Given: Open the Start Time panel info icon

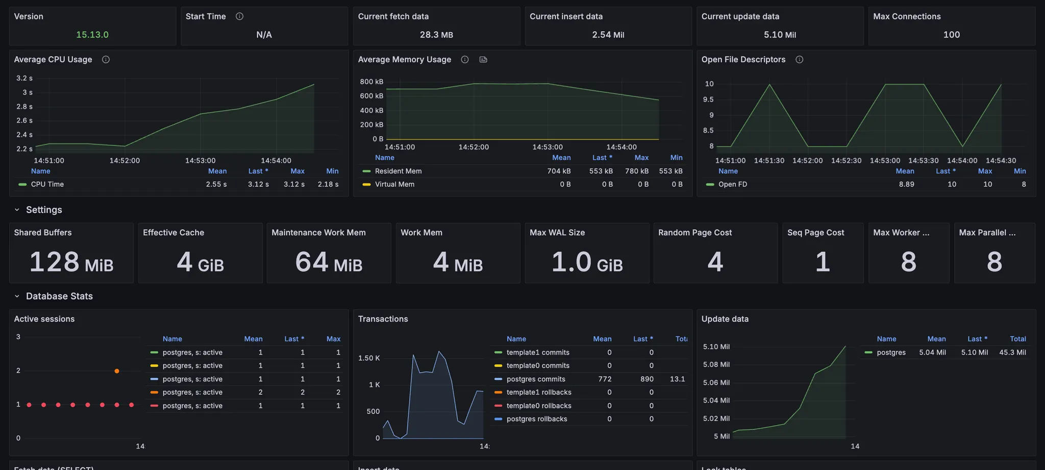Looking at the screenshot, I should coord(239,16).
